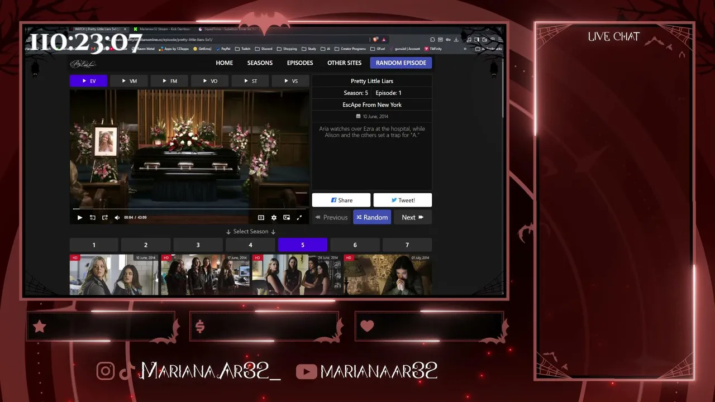Expand the Twitch bookmarks folder
This screenshot has height=402, width=715.
244,49
